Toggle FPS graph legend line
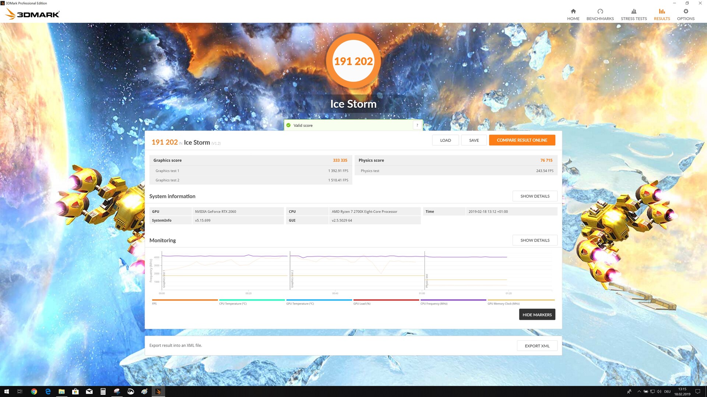 pyautogui.click(x=184, y=300)
